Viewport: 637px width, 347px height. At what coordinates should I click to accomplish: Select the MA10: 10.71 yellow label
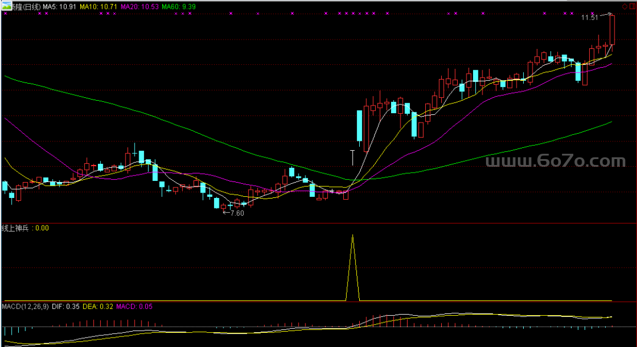98,6
